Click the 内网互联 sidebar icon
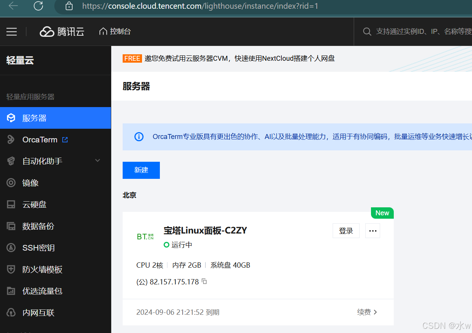 click(11, 313)
